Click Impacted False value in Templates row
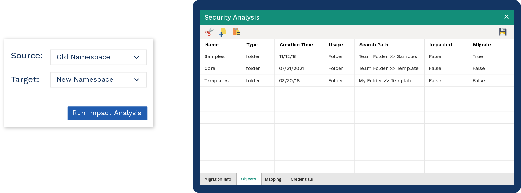The width and height of the screenshot is (521, 193). pos(435,81)
